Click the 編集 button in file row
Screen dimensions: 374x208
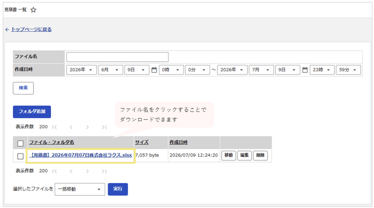coord(244,155)
